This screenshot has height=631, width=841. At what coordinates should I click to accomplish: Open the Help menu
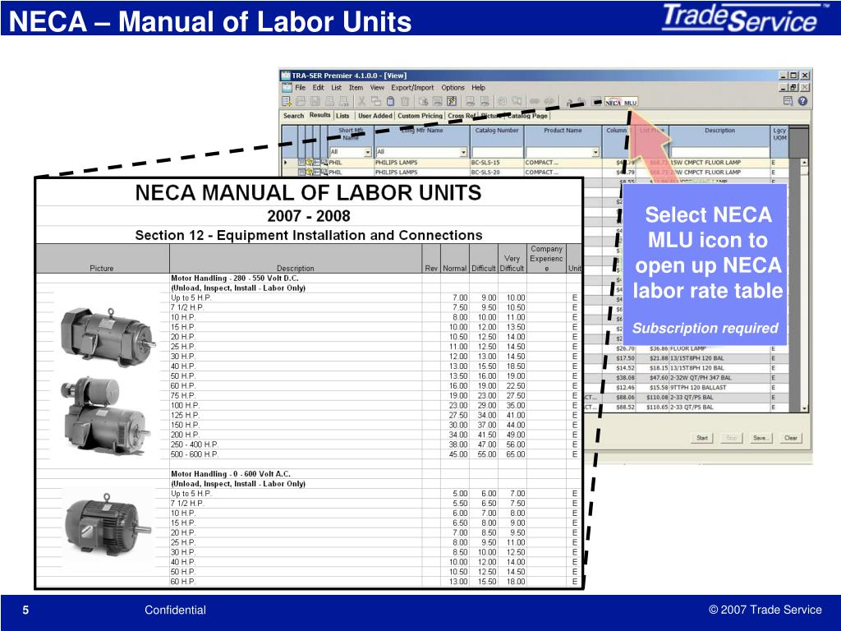pos(479,87)
